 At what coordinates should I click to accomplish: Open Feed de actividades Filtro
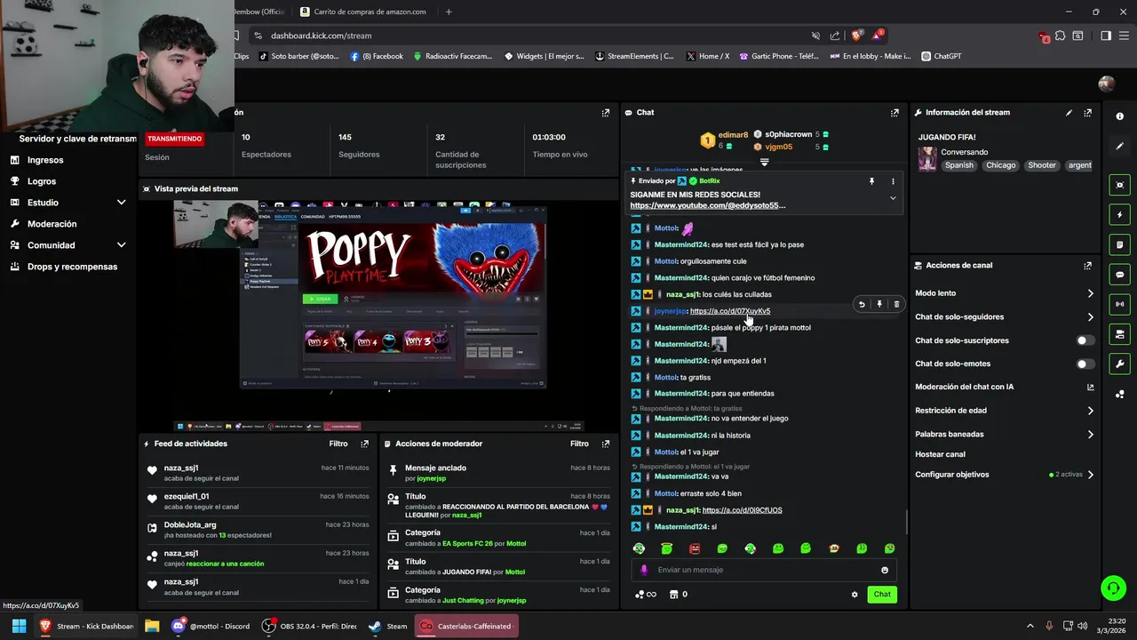point(338,444)
